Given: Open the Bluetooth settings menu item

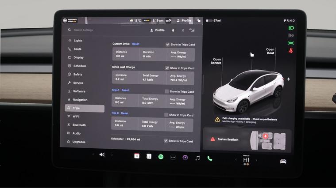Looking at the screenshot, I should click(79, 125).
